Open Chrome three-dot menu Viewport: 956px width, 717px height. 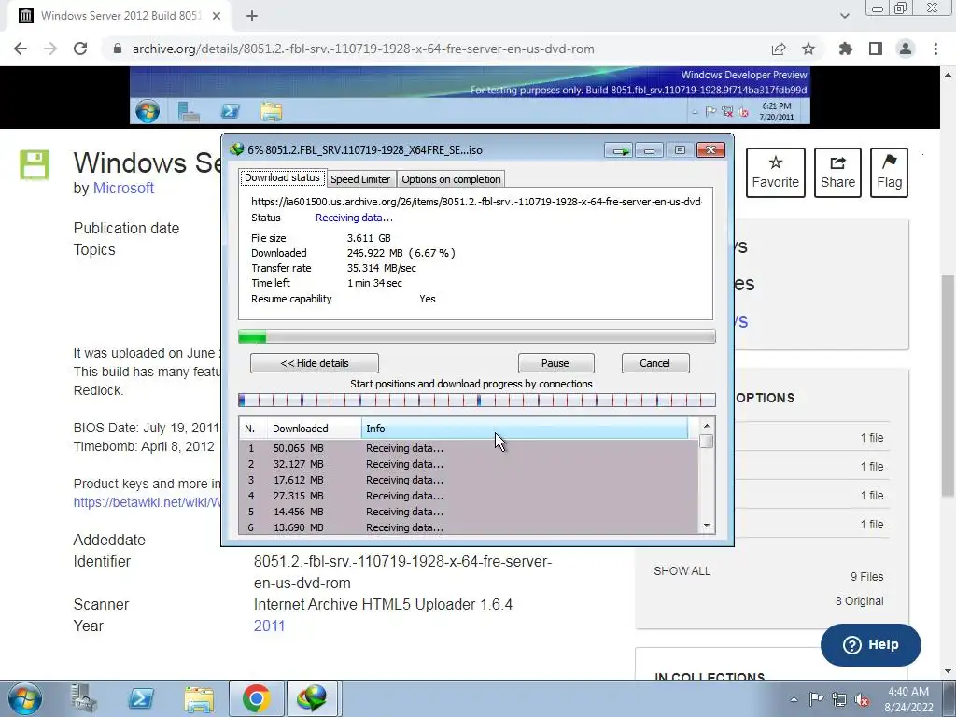coord(935,49)
